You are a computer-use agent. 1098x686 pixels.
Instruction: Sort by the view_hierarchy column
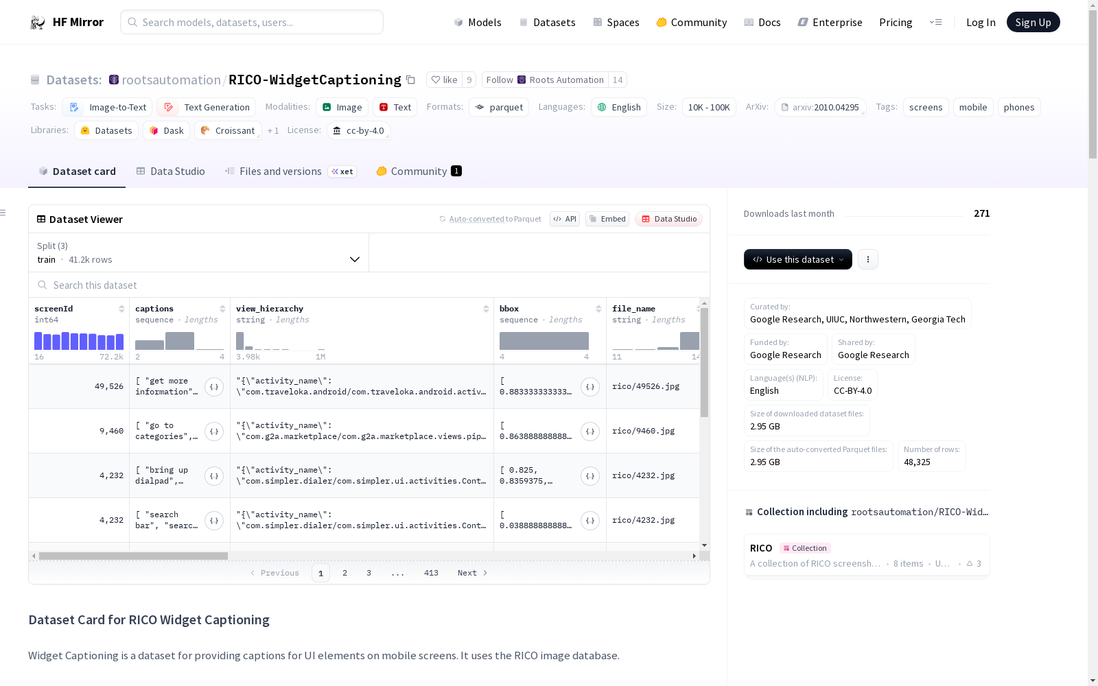[486, 309]
